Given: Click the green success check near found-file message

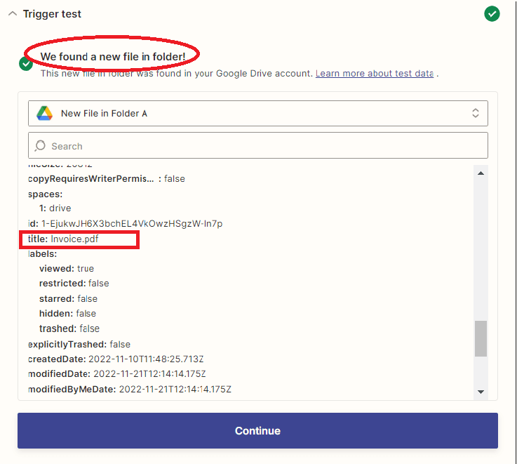Looking at the screenshot, I should pyautogui.click(x=26, y=64).
